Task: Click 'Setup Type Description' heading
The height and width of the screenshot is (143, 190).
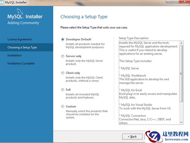Action: click(x=133, y=38)
